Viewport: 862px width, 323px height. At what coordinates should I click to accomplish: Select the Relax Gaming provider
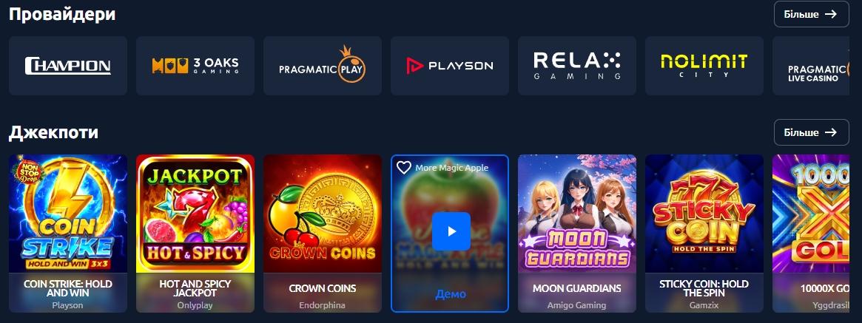(x=577, y=66)
